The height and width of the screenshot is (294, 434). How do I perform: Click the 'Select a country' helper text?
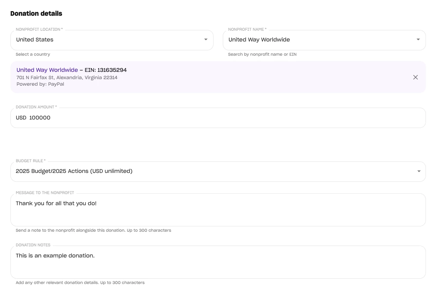[x=33, y=55]
